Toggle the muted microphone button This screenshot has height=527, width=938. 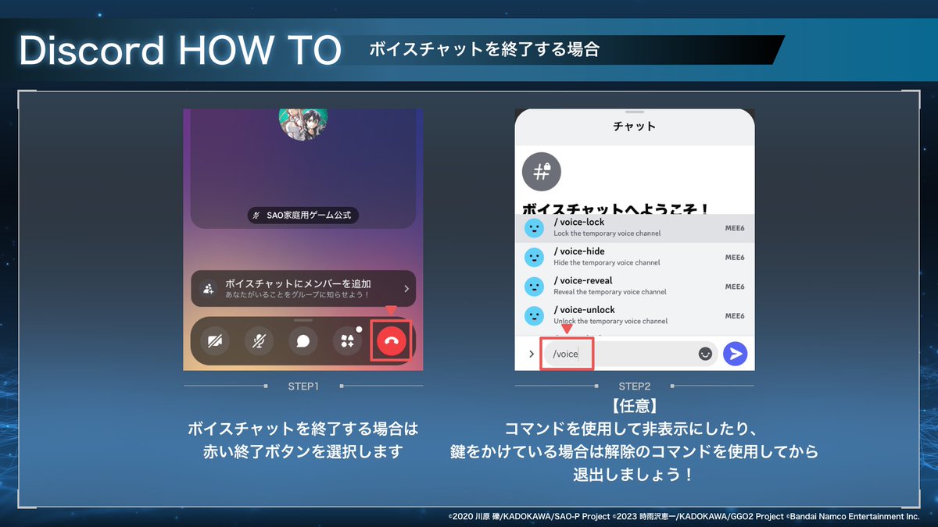tap(258, 341)
